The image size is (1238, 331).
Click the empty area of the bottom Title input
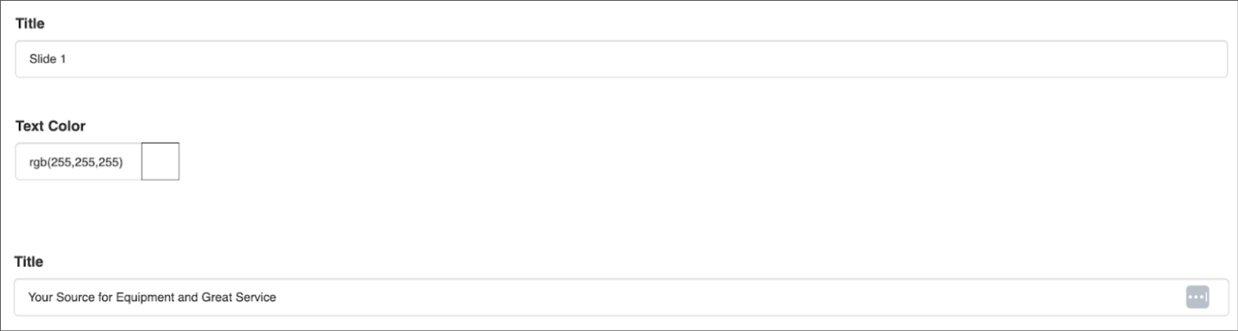point(705,297)
